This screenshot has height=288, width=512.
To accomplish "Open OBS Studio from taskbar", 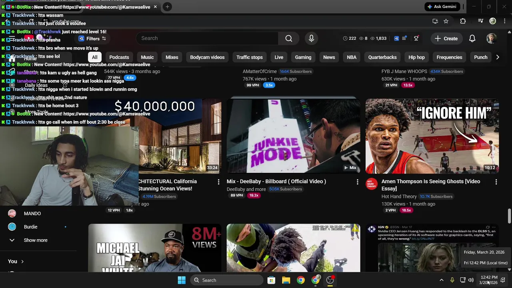I will point(330,280).
